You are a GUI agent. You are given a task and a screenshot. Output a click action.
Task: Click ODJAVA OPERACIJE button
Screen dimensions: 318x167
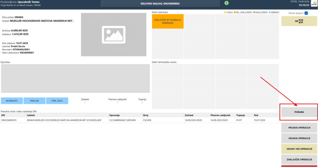[x=299, y=138]
